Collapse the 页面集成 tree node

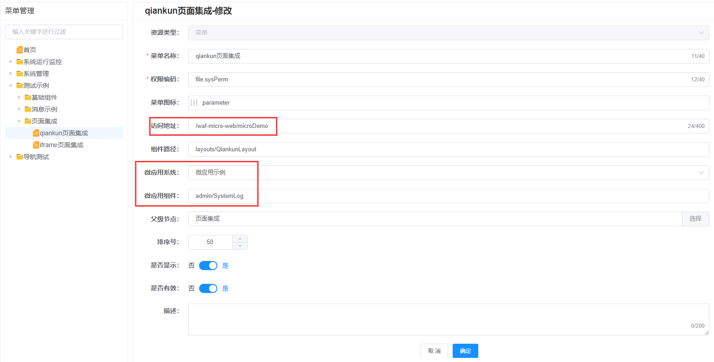pos(19,121)
